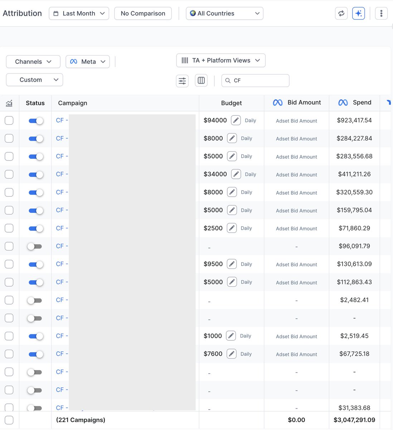Enable the campaign with $96,091.79 spend
Viewport: 393px width, 430px height.
tap(35, 246)
